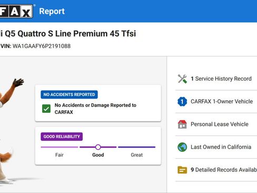257x193 pixels.
Task: Click the 'No Accidents or Damage Reported' text
Action: point(95,109)
